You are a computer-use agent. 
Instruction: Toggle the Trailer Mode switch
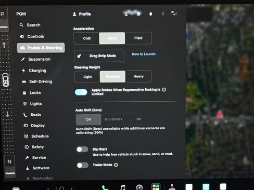pyautogui.click(x=83, y=165)
